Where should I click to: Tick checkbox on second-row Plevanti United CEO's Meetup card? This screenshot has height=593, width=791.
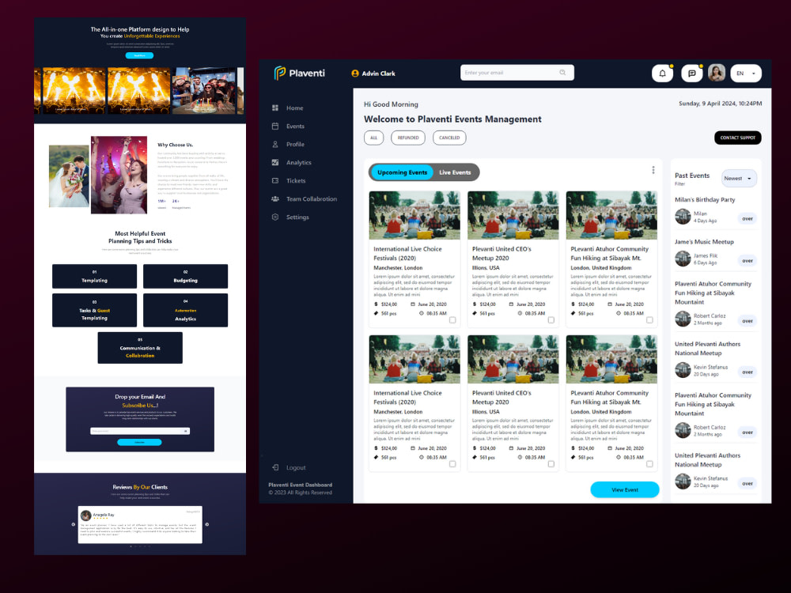(x=551, y=464)
